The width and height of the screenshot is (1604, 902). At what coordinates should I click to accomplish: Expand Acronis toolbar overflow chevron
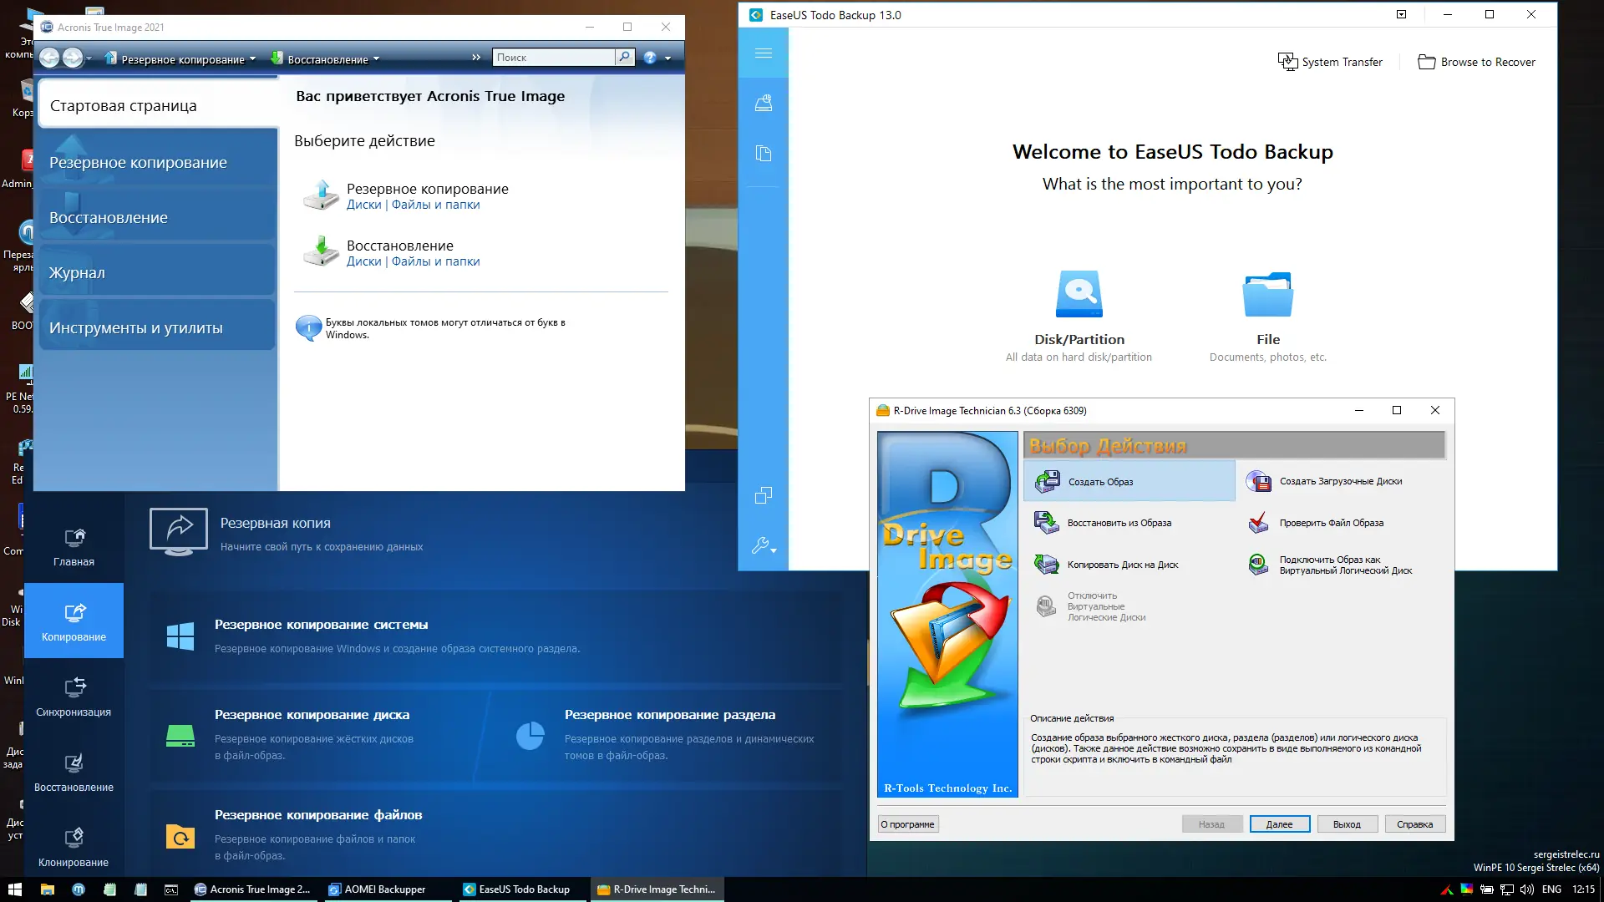pos(476,58)
